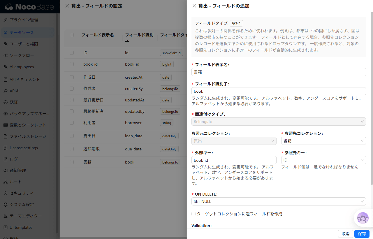Click the 認証 login icon
Viewport: 373px width, 239px height.
point(6,102)
